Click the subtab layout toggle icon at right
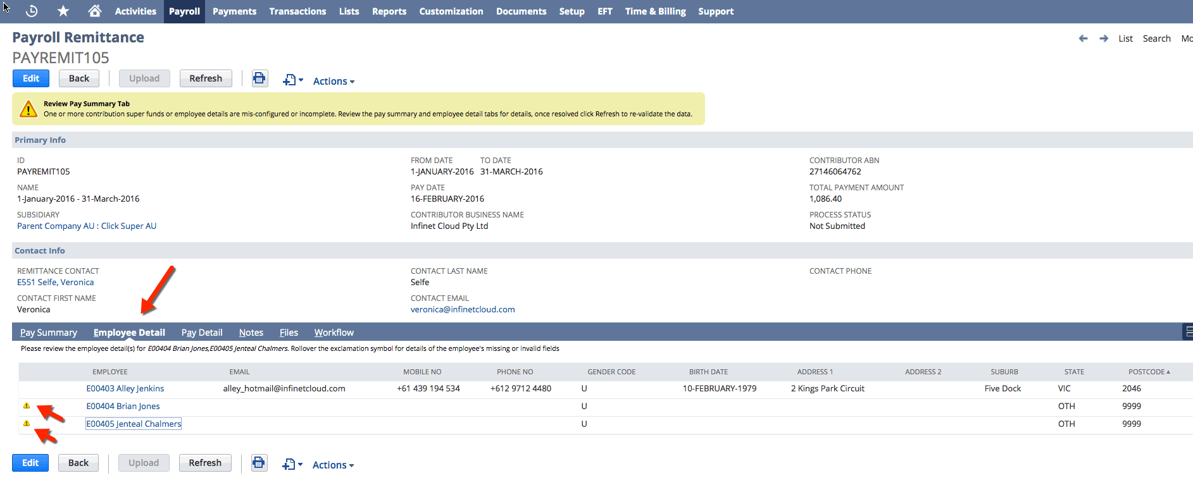 coord(1188,331)
